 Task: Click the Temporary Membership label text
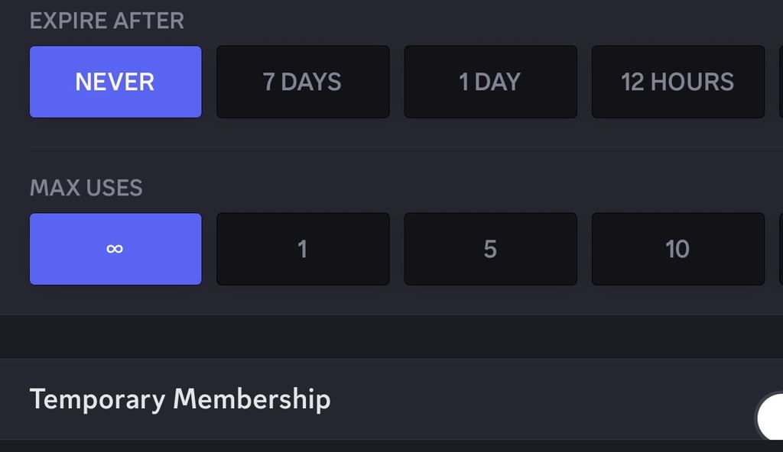[180, 399]
